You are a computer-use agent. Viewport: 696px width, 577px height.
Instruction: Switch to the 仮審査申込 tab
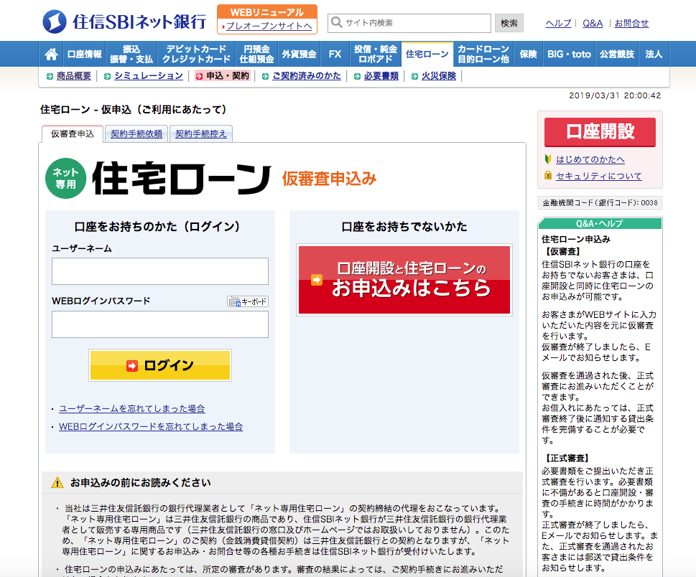coord(73,134)
